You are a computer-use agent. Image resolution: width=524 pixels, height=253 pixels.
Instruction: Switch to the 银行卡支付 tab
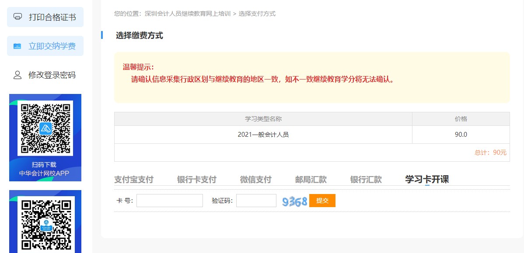(x=197, y=180)
